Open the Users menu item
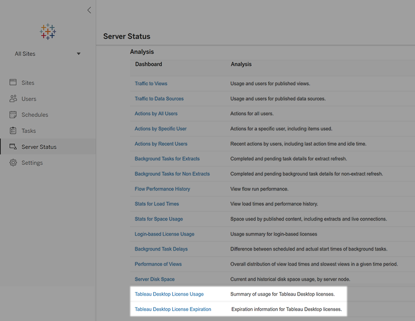Screen dimensions: 415x321 (29, 99)
